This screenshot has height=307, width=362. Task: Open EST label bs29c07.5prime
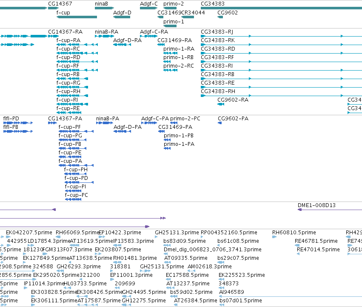click(238, 258)
